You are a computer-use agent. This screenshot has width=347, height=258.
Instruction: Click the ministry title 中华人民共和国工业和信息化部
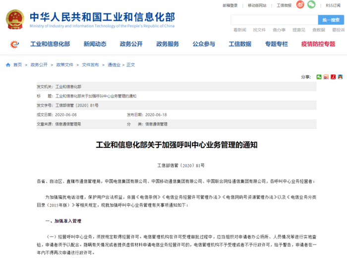[x=102, y=17]
